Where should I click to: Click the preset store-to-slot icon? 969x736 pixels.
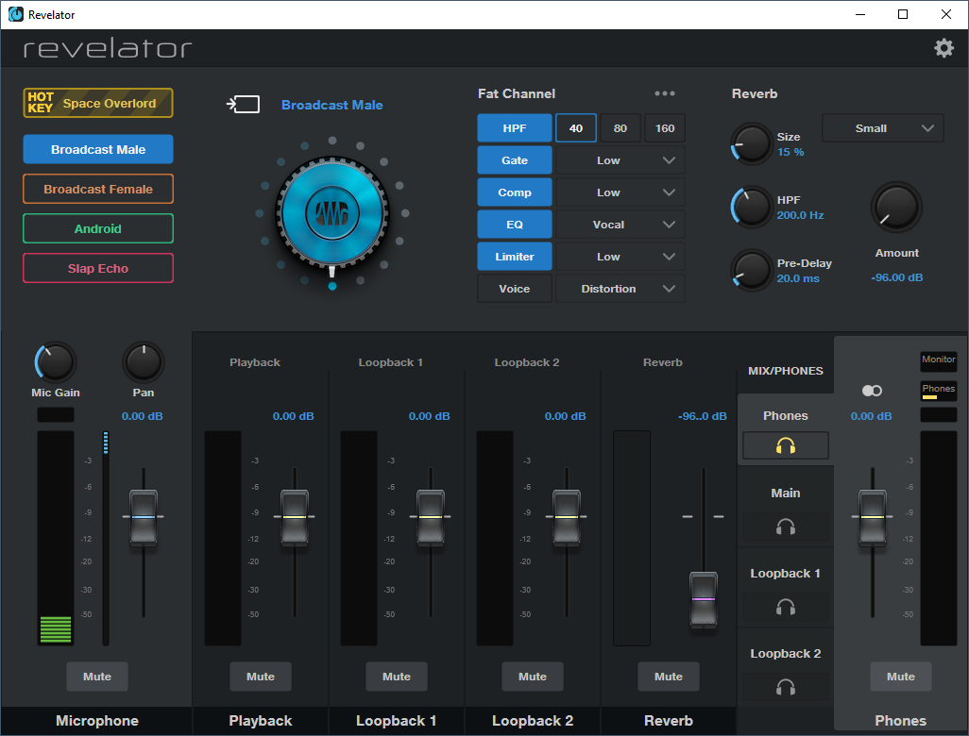(243, 105)
